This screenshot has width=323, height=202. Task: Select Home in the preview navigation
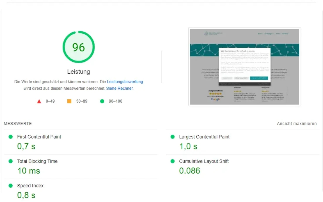coord(260,34)
